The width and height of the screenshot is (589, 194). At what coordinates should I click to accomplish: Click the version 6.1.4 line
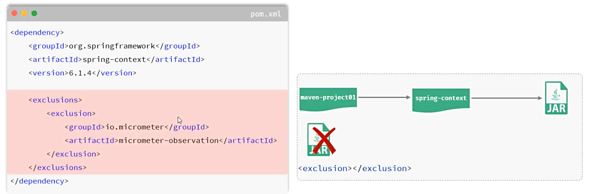click(x=82, y=73)
